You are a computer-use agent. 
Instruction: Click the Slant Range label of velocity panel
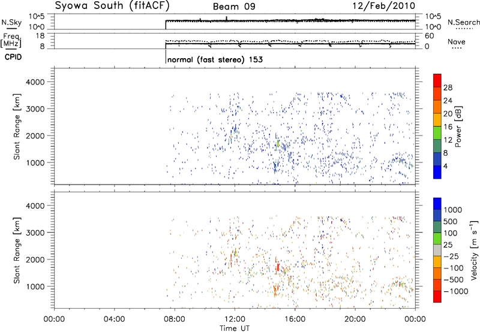[17, 250]
